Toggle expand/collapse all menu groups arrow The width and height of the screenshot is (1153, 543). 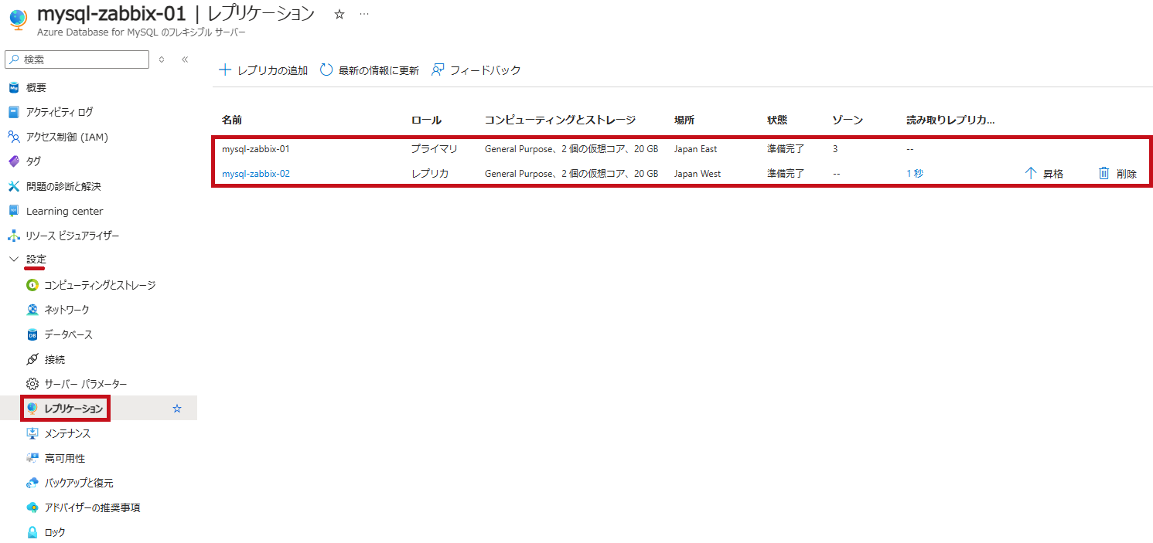pyautogui.click(x=162, y=59)
